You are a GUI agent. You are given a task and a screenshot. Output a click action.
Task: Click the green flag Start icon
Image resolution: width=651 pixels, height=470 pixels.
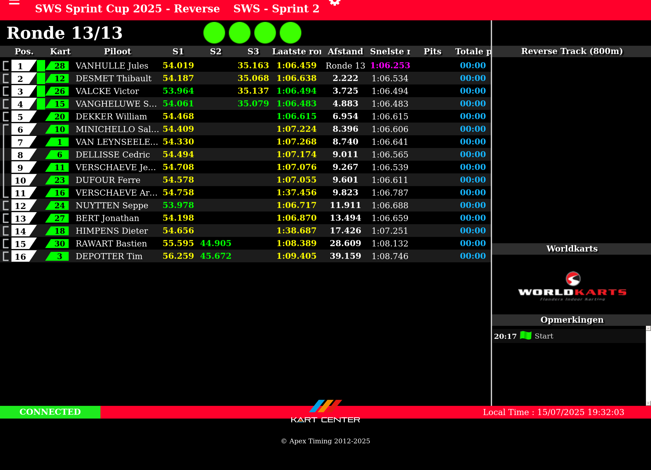(525, 336)
